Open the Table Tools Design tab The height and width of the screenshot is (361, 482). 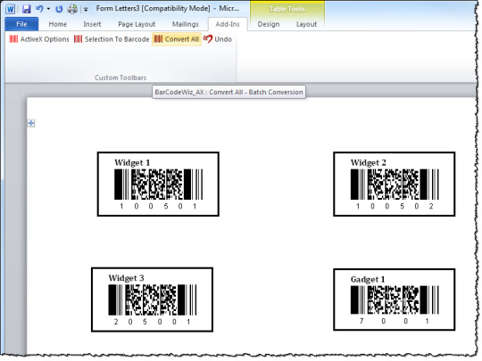(269, 24)
